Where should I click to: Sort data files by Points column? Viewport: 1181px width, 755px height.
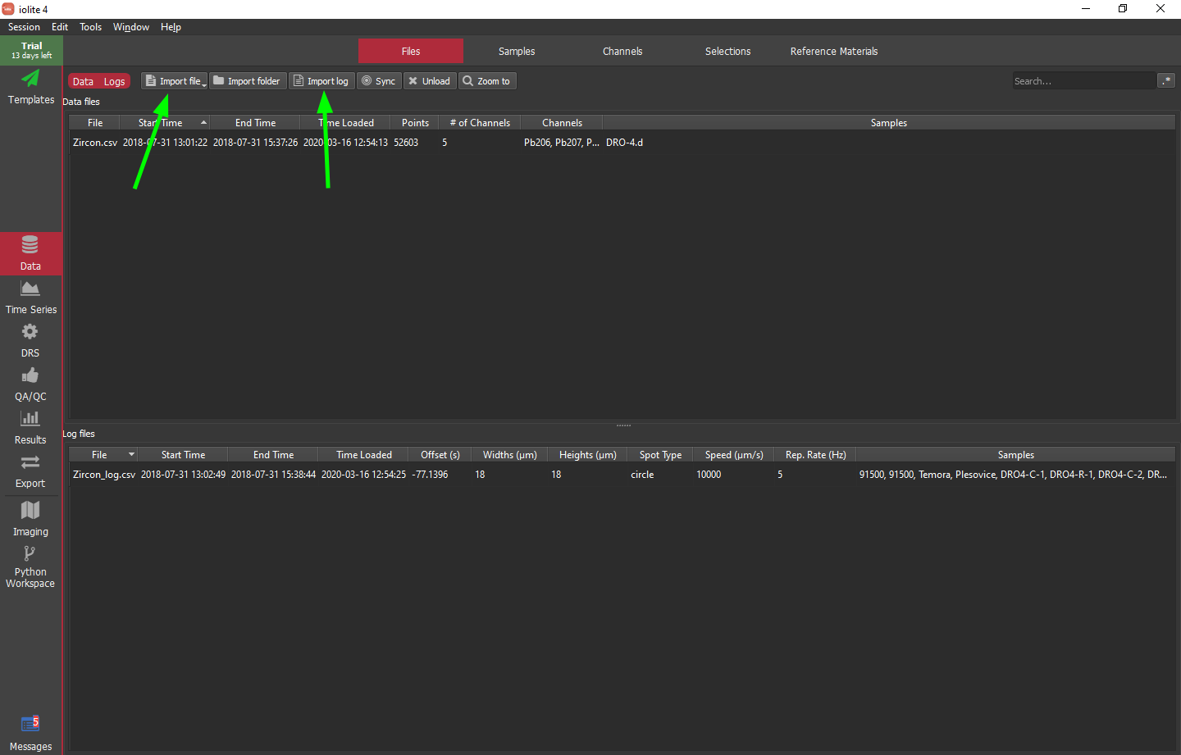(x=415, y=123)
